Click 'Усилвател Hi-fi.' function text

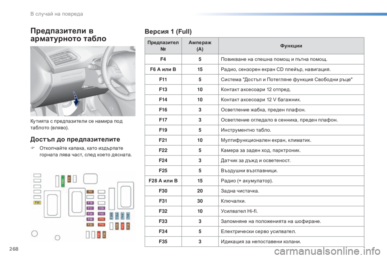tap(239, 211)
